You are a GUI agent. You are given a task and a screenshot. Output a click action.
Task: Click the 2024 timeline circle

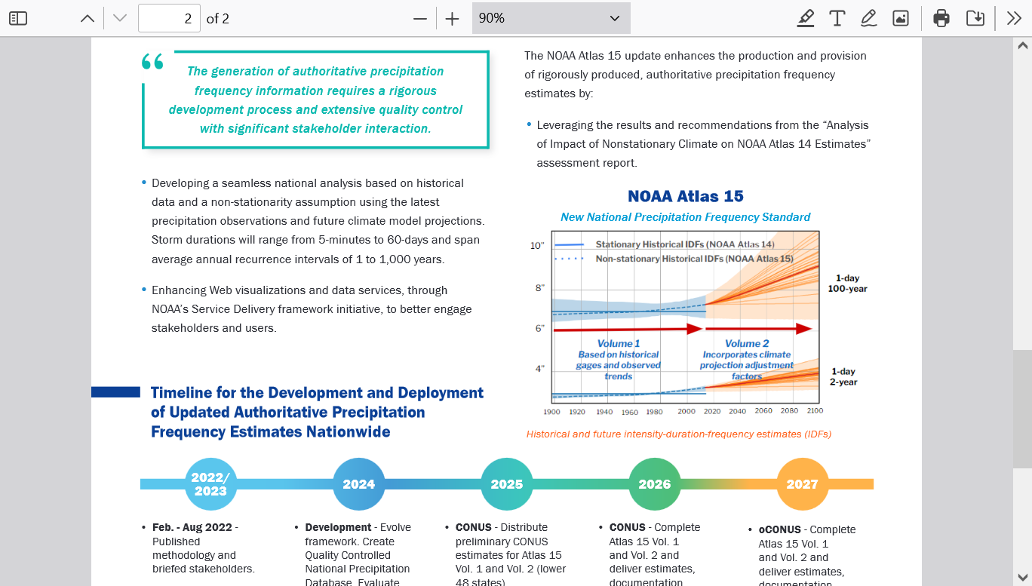tap(359, 484)
